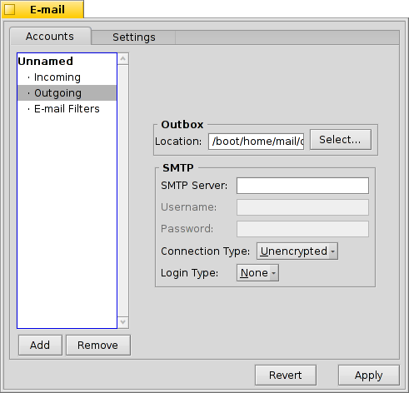Click the Remove account button
Image resolution: width=409 pixels, height=393 pixels.
[x=98, y=346]
